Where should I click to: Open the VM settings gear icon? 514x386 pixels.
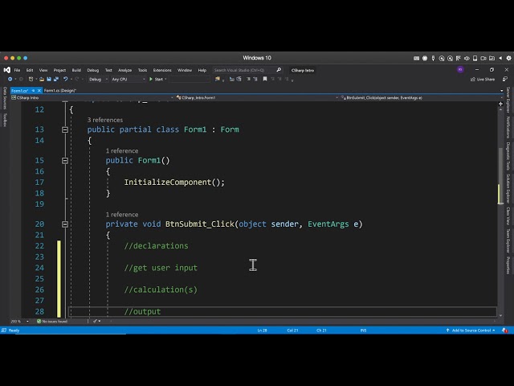pyautogui.click(x=508, y=58)
